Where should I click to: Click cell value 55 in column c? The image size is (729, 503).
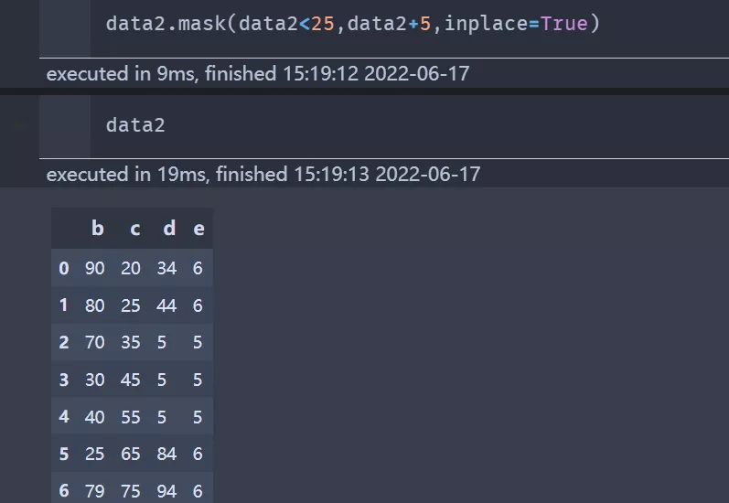(131, 417)
